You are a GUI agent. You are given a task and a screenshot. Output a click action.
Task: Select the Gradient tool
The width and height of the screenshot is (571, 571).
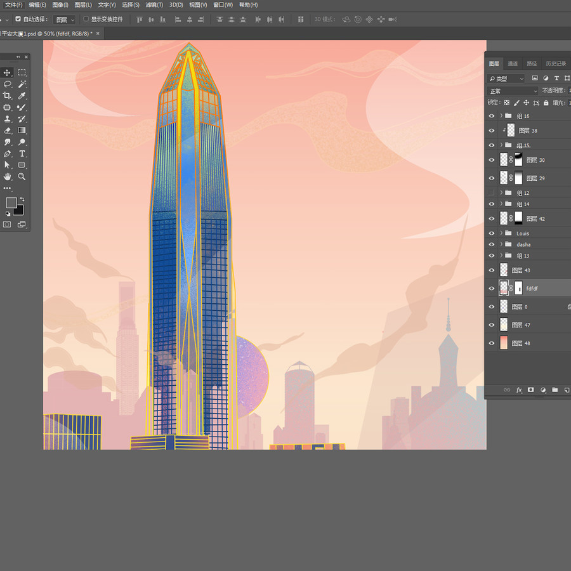(x=22, y=130)
